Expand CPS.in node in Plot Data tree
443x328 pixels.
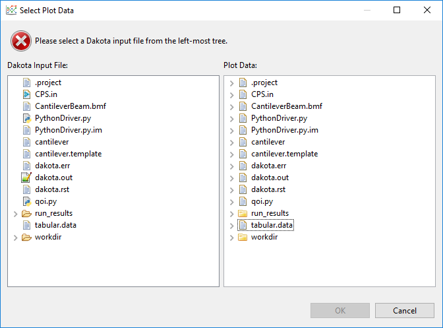pyautogui.click(x=231, y=95)
